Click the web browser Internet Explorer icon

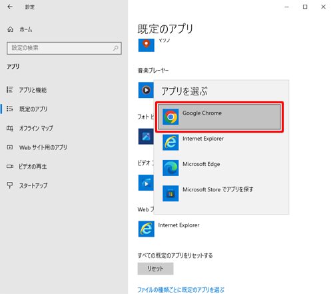tap(147, 229)
